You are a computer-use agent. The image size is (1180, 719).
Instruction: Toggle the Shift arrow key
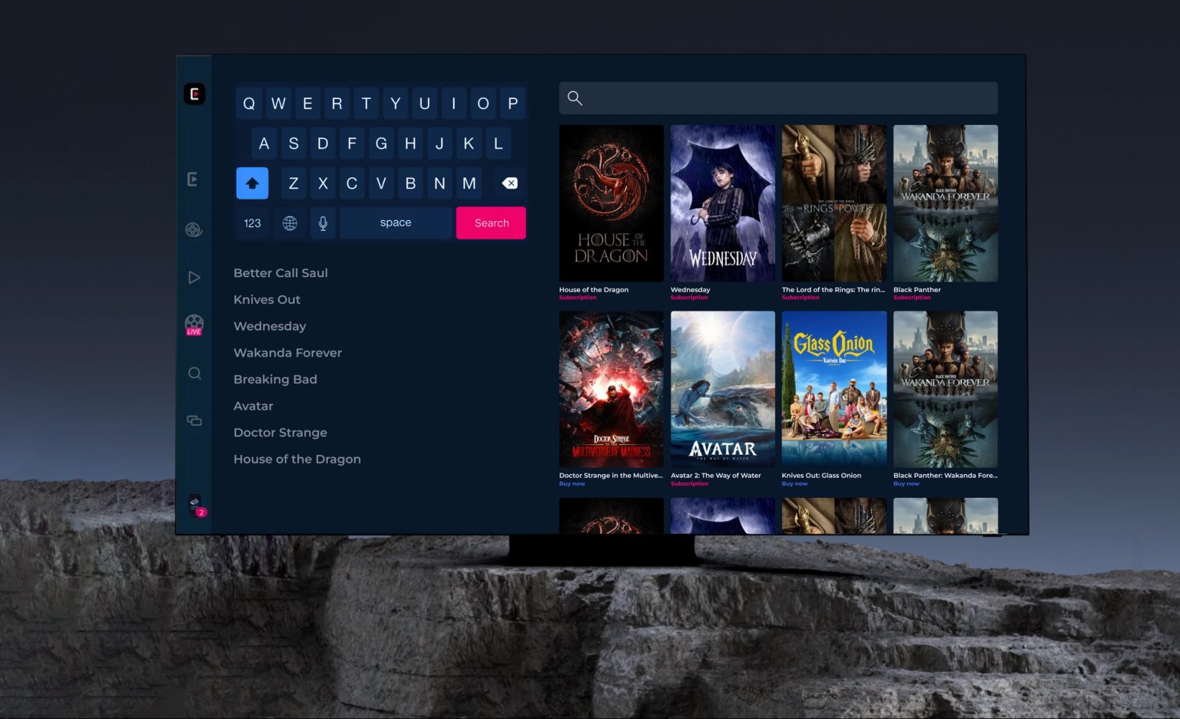coord(252,183)
